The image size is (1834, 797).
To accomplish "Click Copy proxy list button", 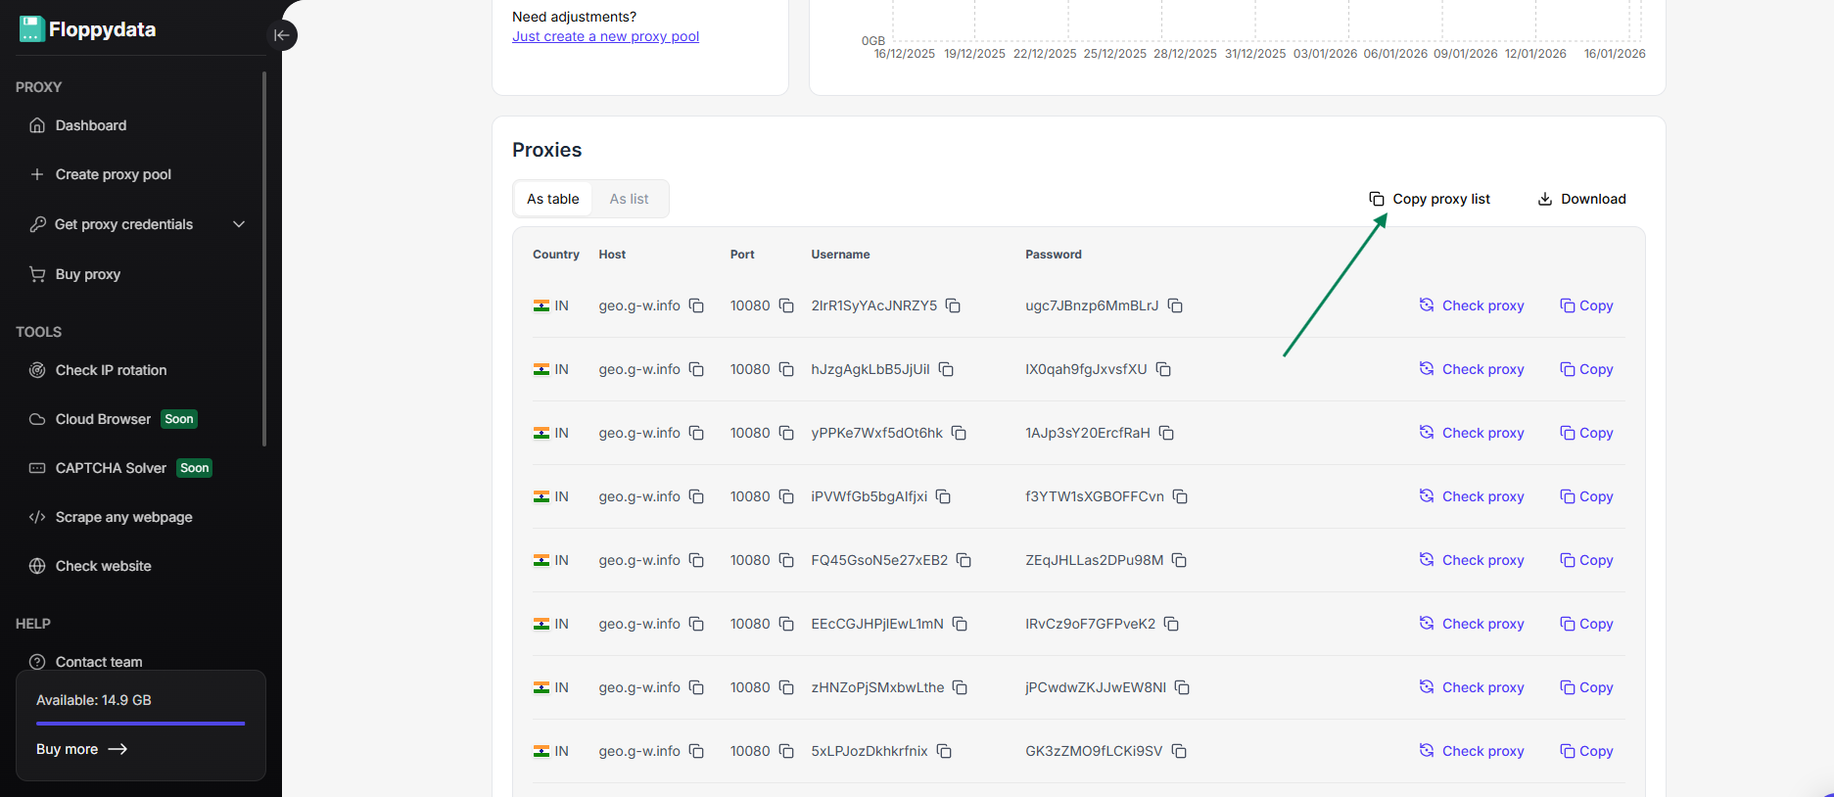I will click(x=1430, y=199).
